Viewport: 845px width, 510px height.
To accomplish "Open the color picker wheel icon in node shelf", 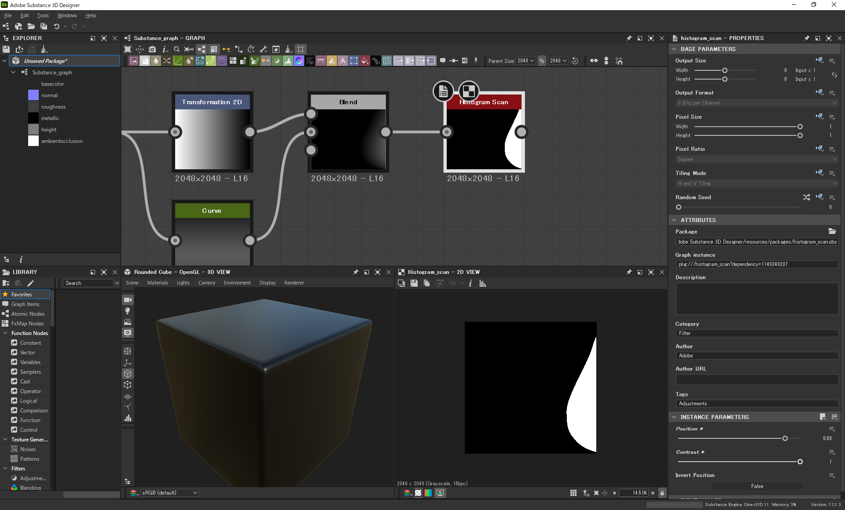I will (299, 61).
